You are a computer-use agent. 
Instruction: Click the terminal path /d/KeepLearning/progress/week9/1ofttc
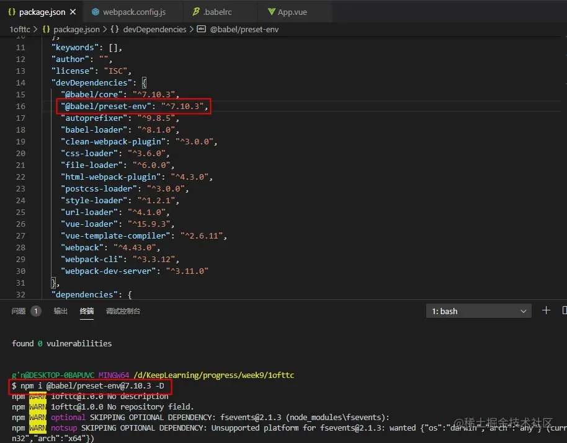click(213, 375)
